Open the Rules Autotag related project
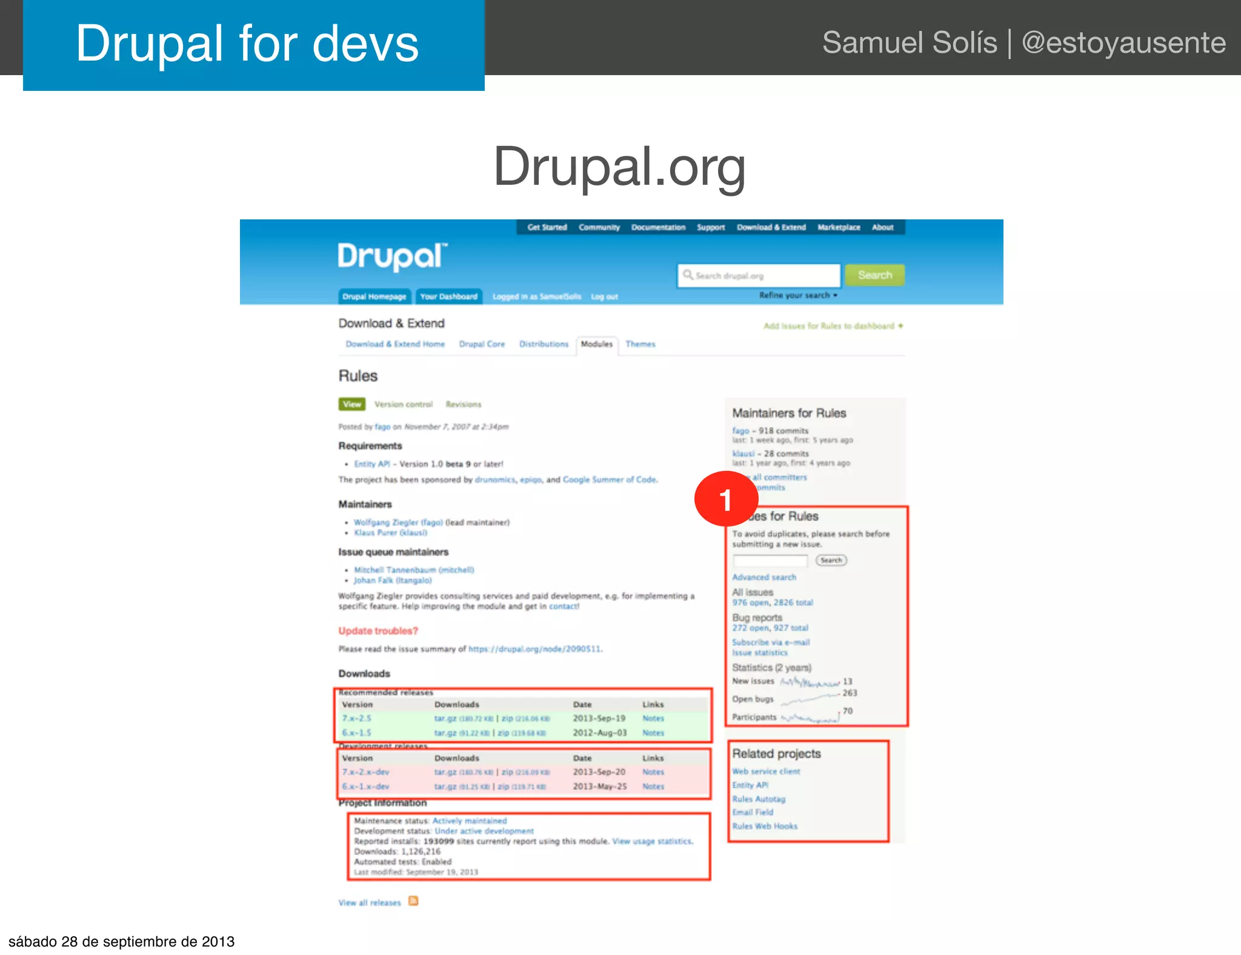Screen dimensions: 1241x955 [759, 799]
